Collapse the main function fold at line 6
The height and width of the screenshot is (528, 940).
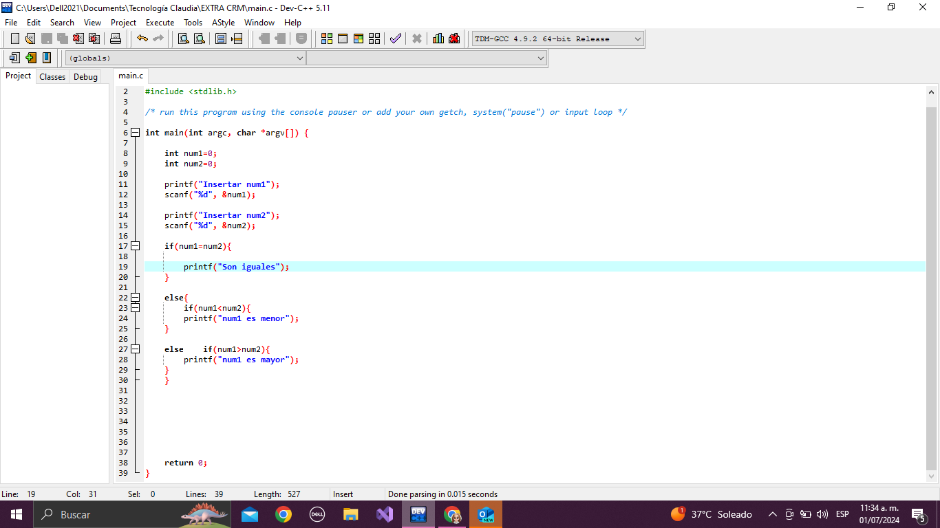point(135,133)
